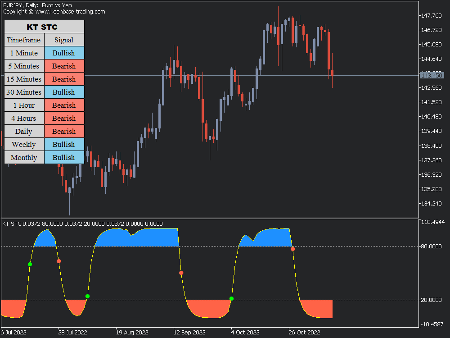Image resolution: width=450 pixels, height=338 pixels.
Task: Click the 19 Aug 2022 date label
Action: click(132, 332)
